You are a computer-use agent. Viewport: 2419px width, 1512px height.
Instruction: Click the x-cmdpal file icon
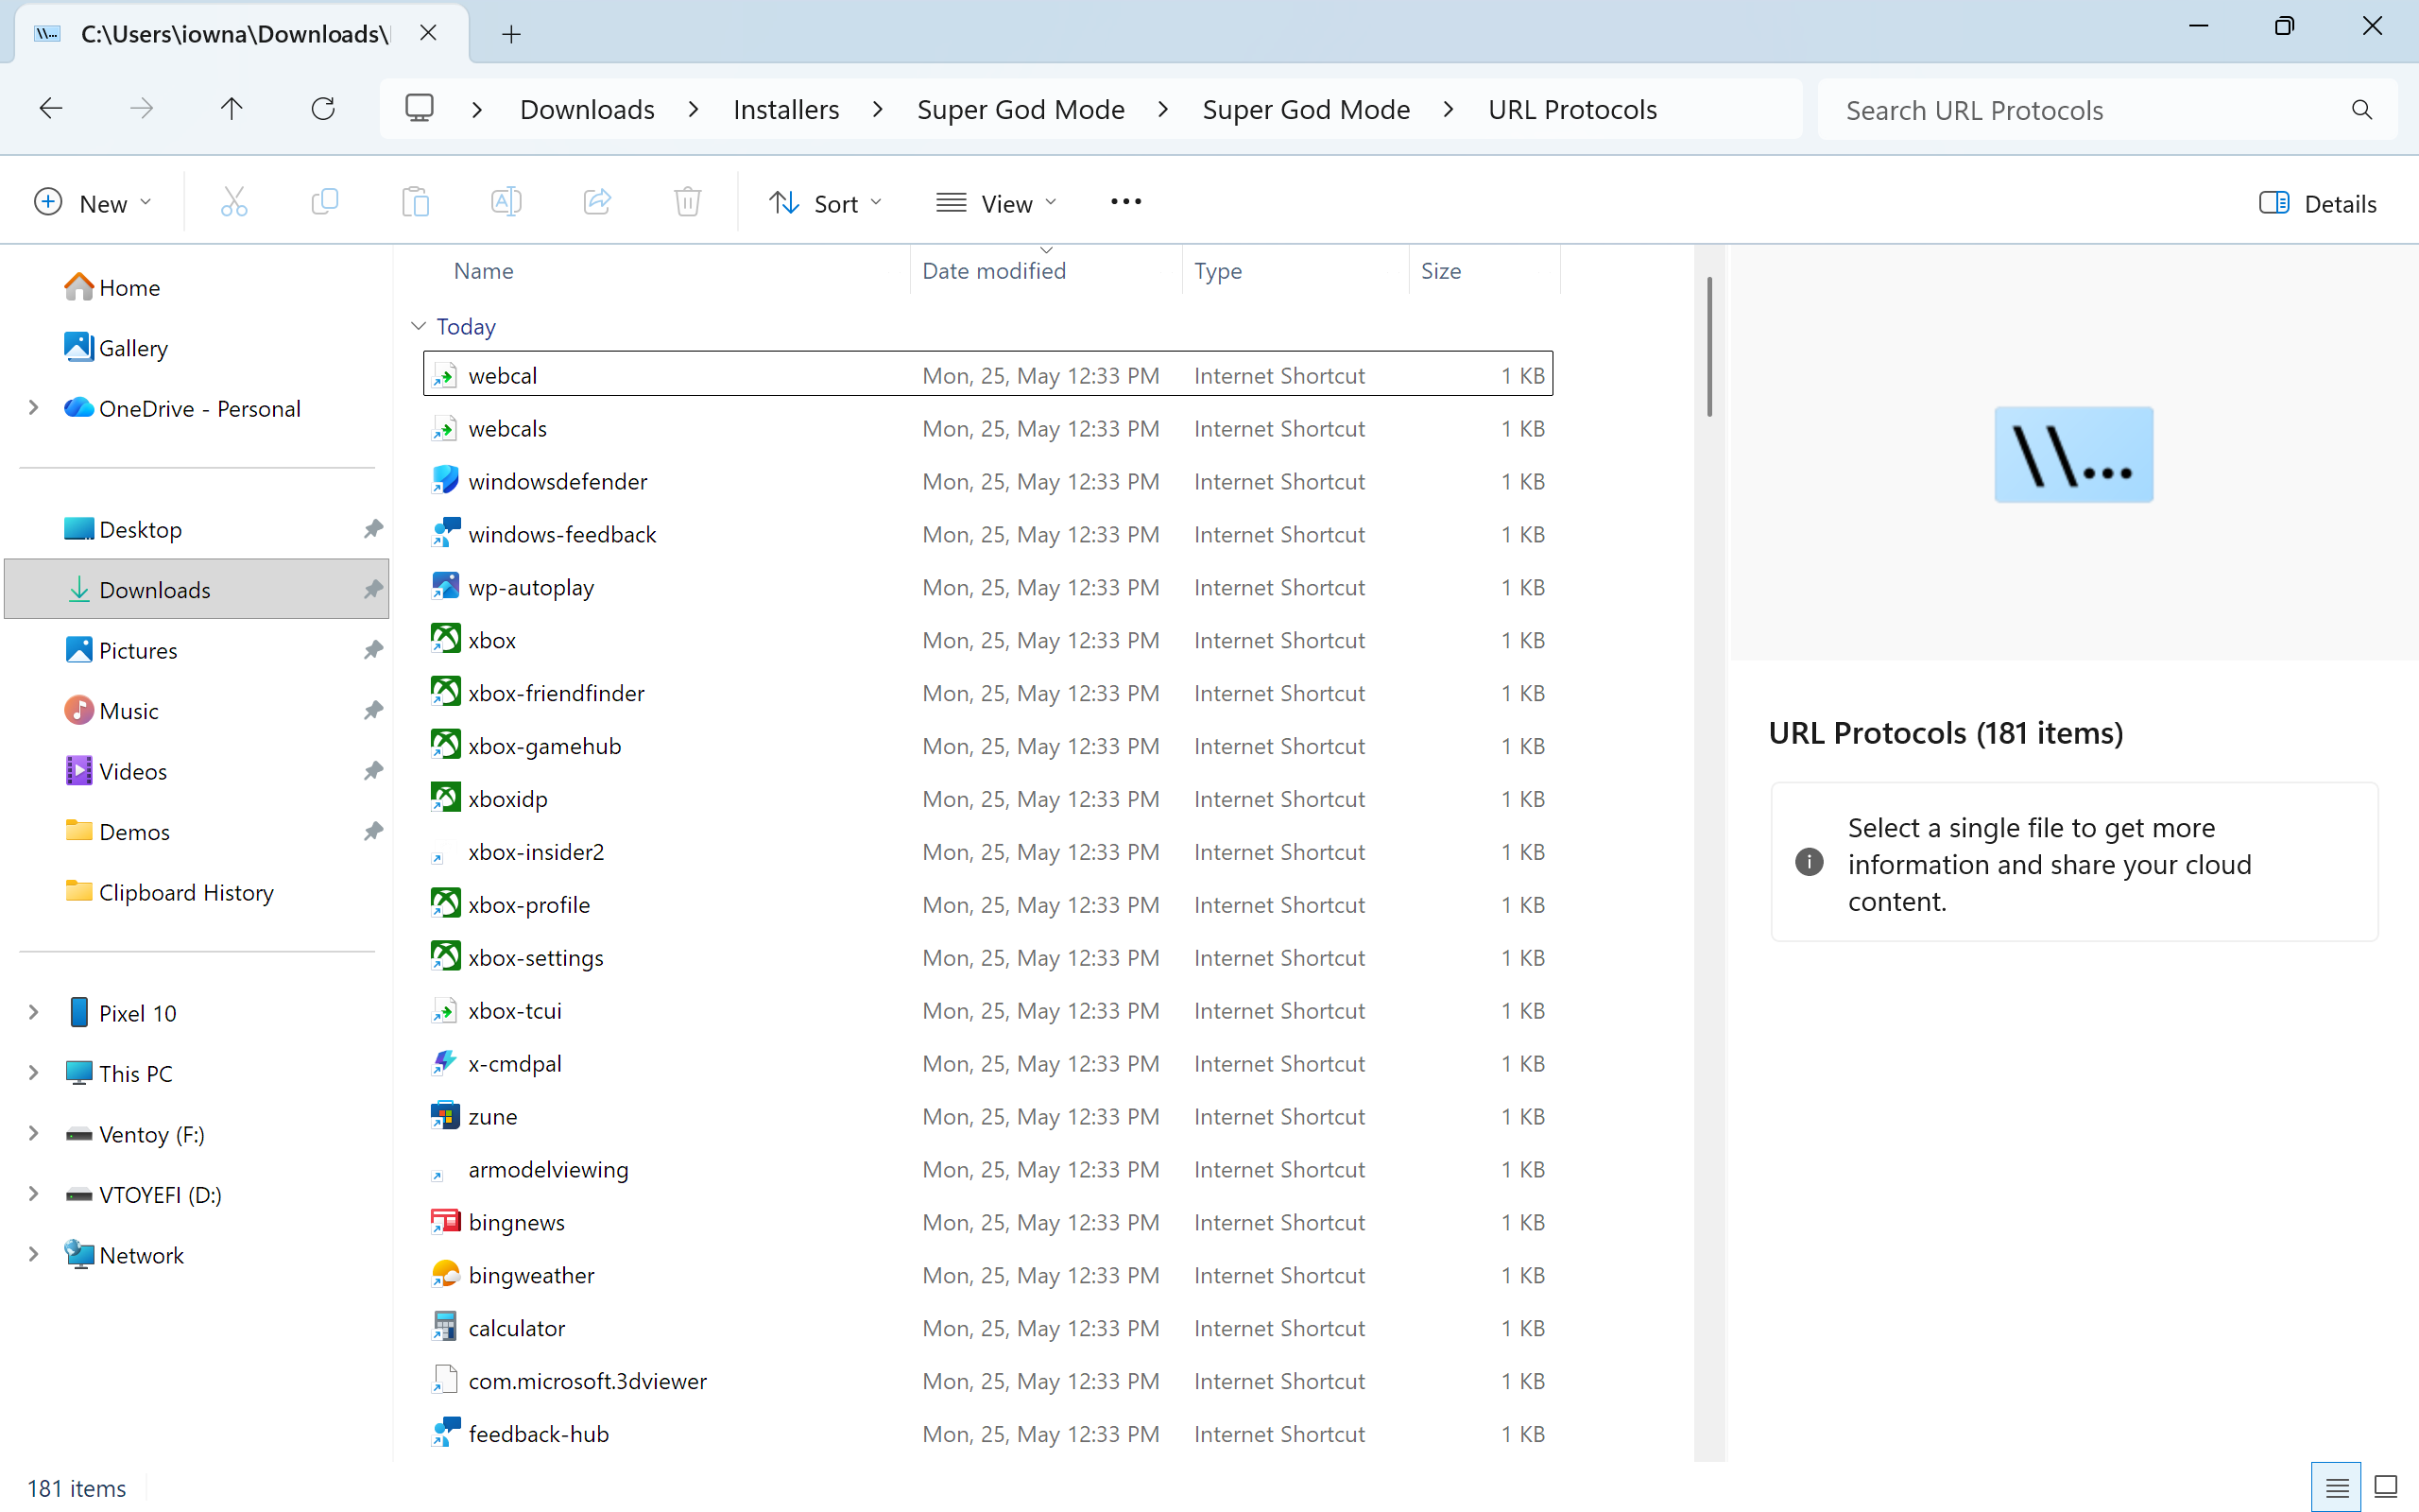pyautogui.click(x=445, y=1063)
